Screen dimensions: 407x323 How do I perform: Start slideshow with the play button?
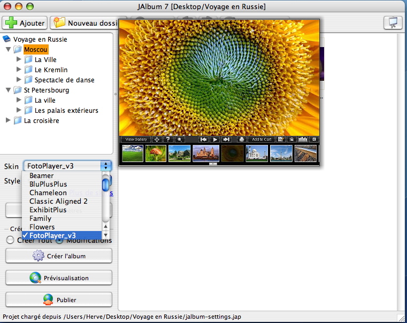tap(215, 140)
